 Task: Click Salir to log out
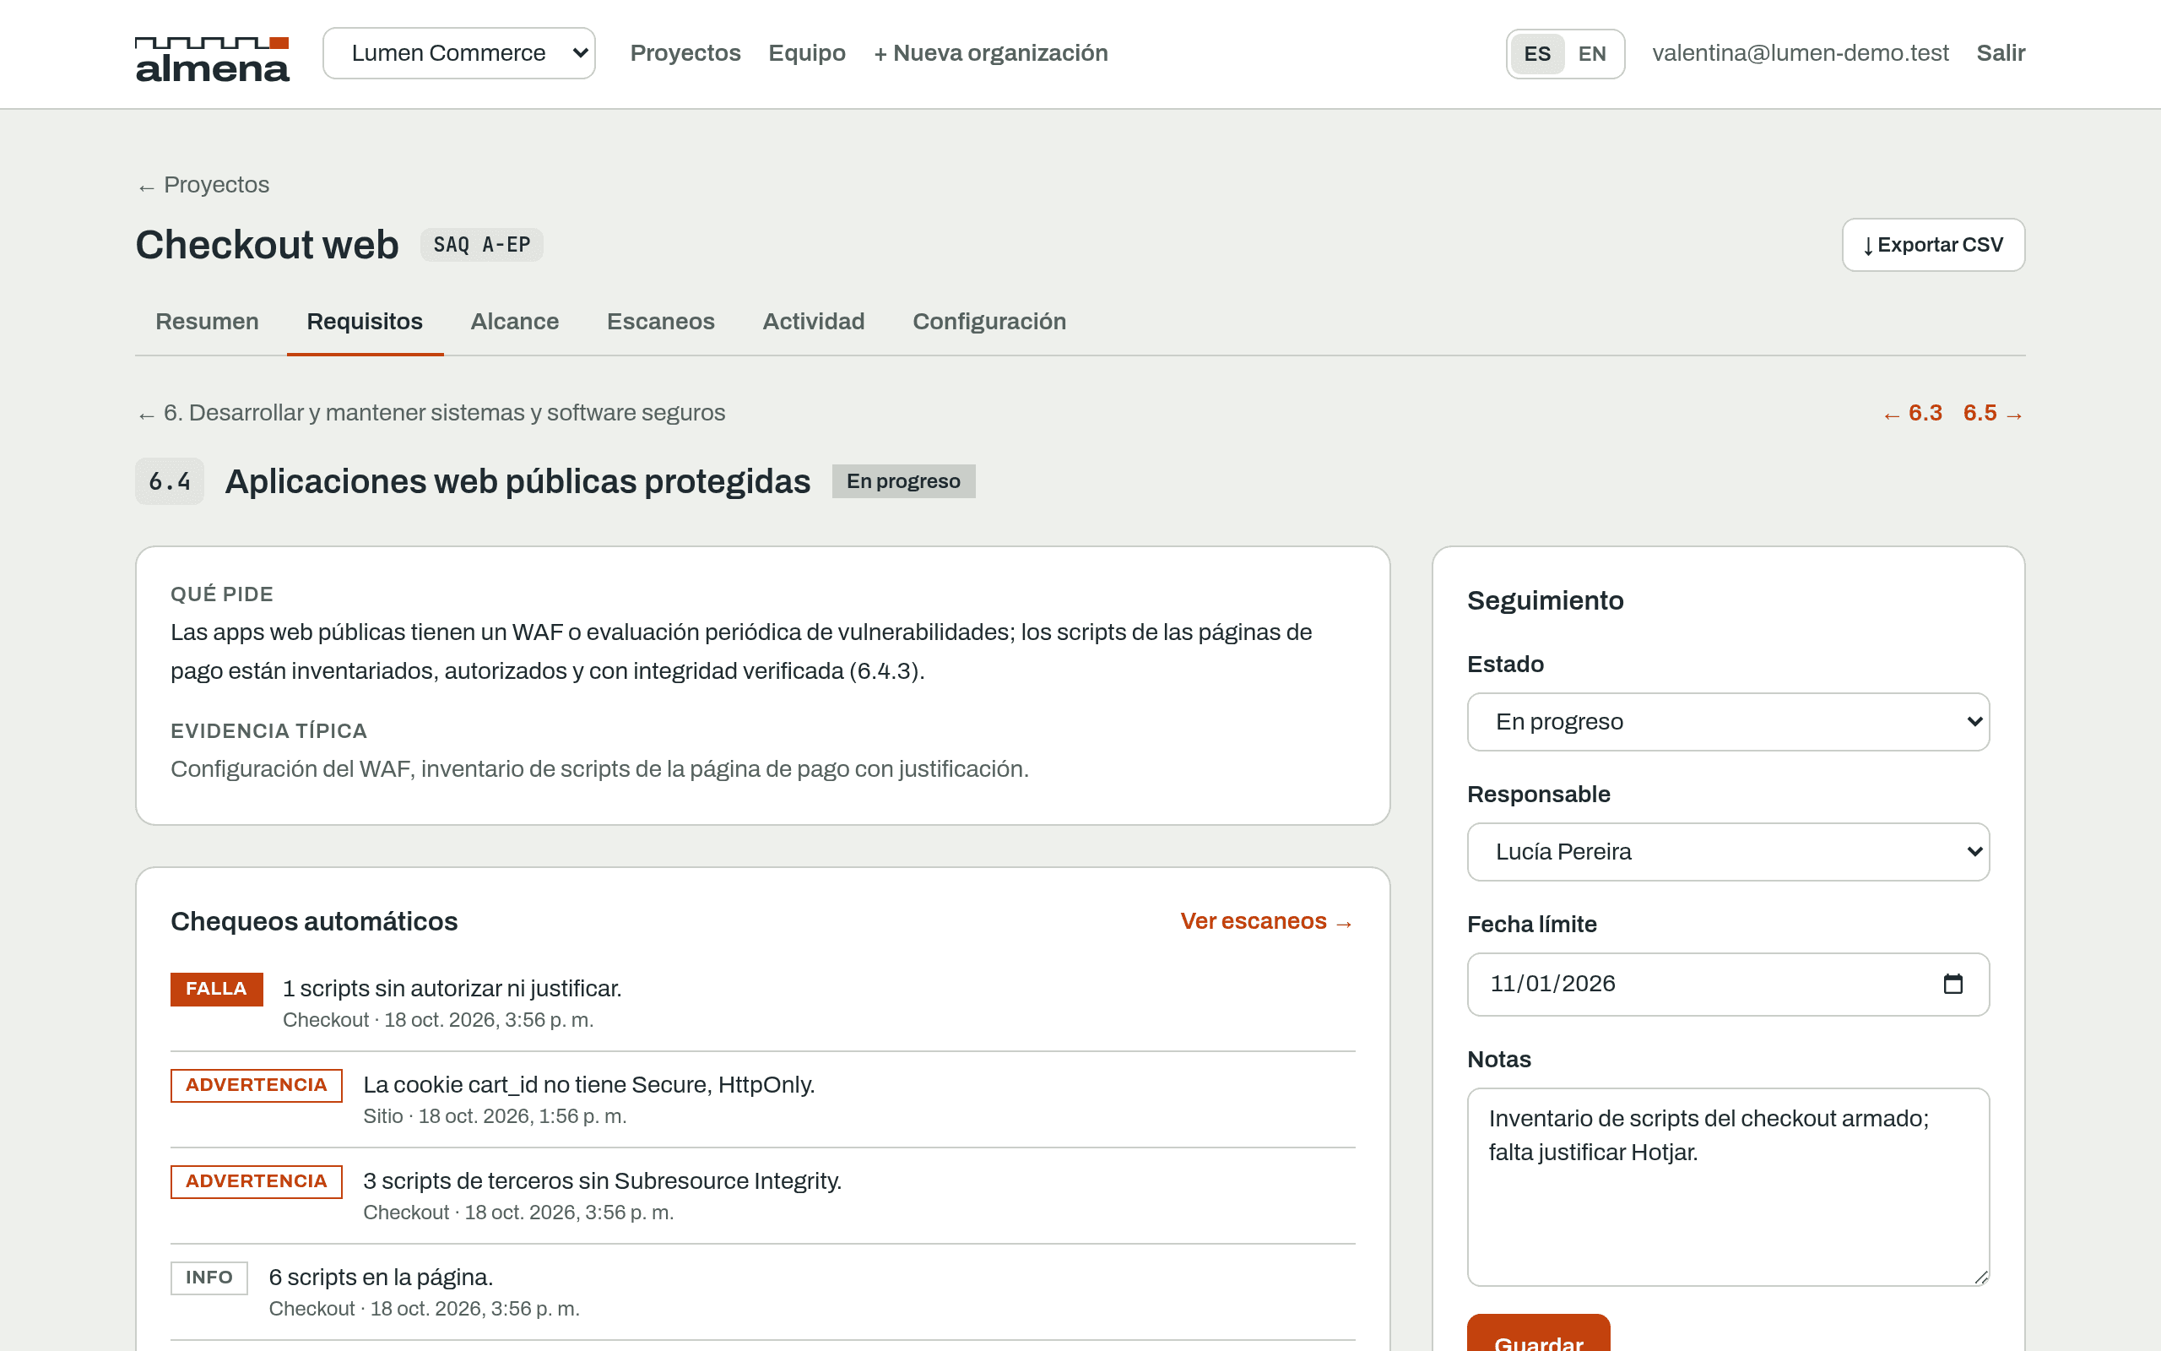[2001, 53]
